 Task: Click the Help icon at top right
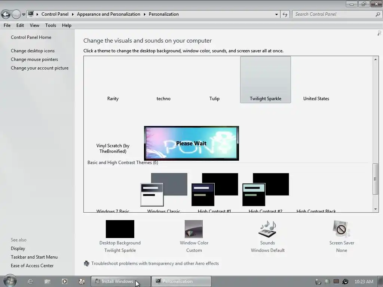[x=379, y=33]
